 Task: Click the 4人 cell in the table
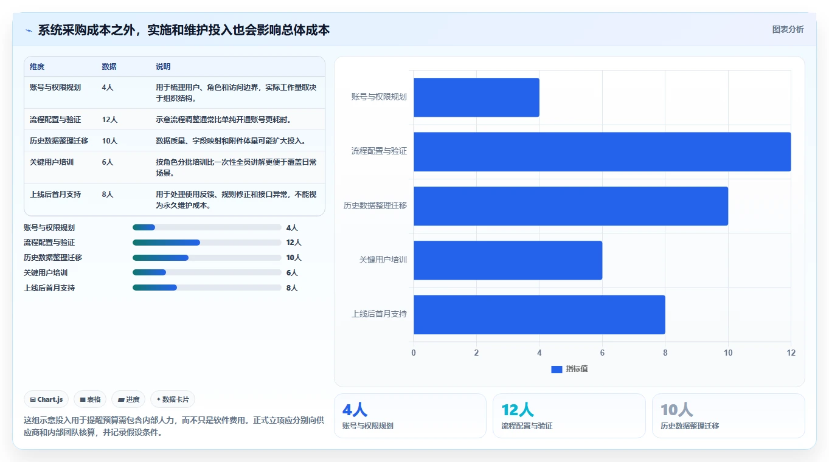coord(108,88)
